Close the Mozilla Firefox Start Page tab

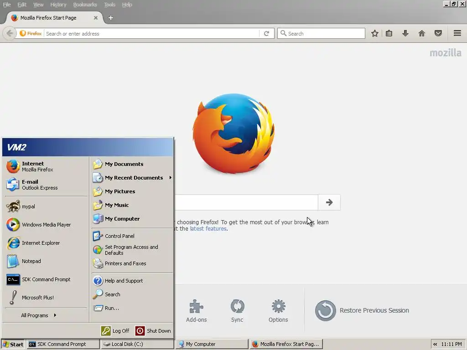click(96, 18)
